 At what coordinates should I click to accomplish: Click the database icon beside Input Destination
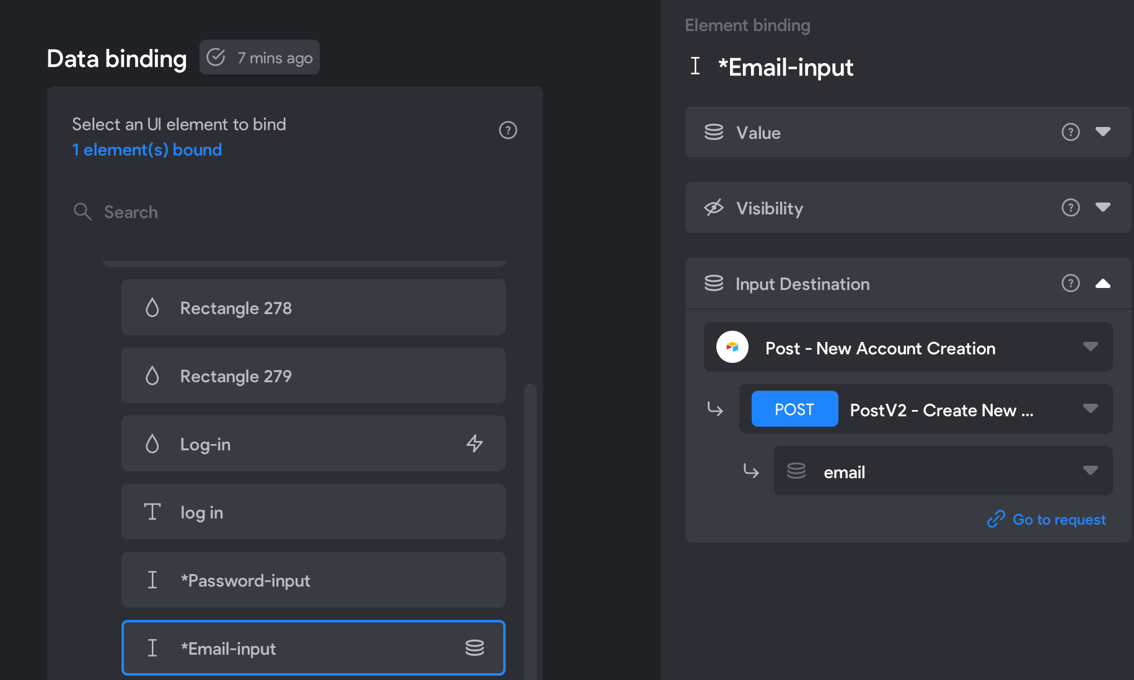point(714,283)
